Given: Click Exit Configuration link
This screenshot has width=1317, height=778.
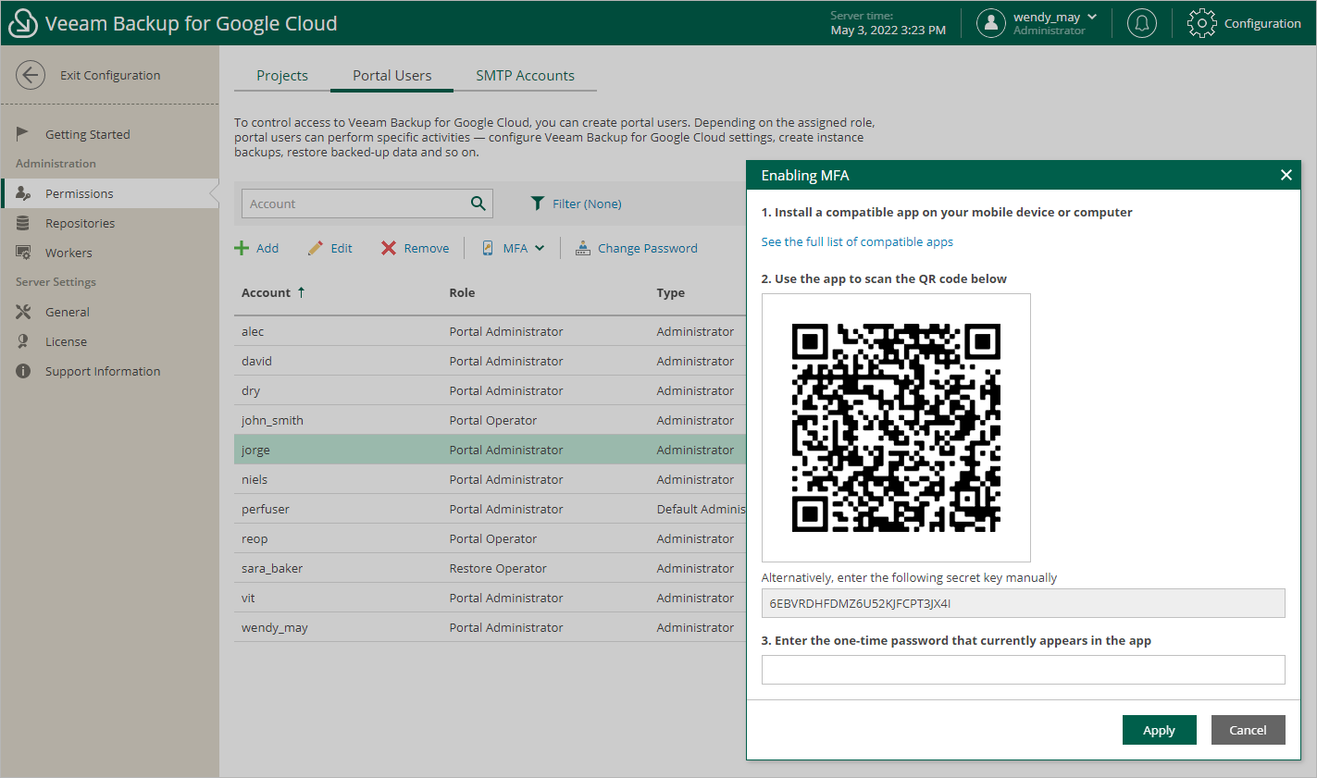Looking at the screenshot, I should 110,75.
